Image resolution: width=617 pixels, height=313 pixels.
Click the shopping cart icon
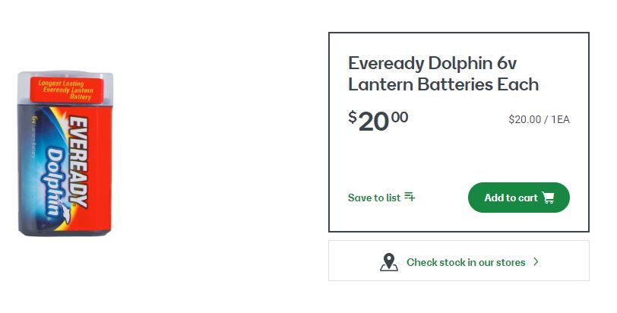tap(549, 198)
